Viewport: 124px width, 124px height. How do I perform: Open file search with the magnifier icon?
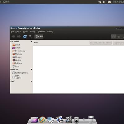click(x=31, y=37)
